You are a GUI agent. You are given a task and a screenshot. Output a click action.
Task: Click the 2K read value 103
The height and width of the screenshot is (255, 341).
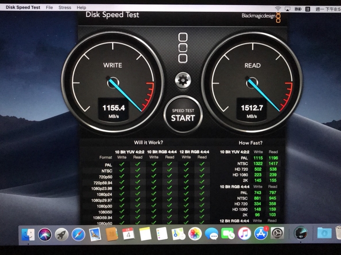[x=272, y=215]
